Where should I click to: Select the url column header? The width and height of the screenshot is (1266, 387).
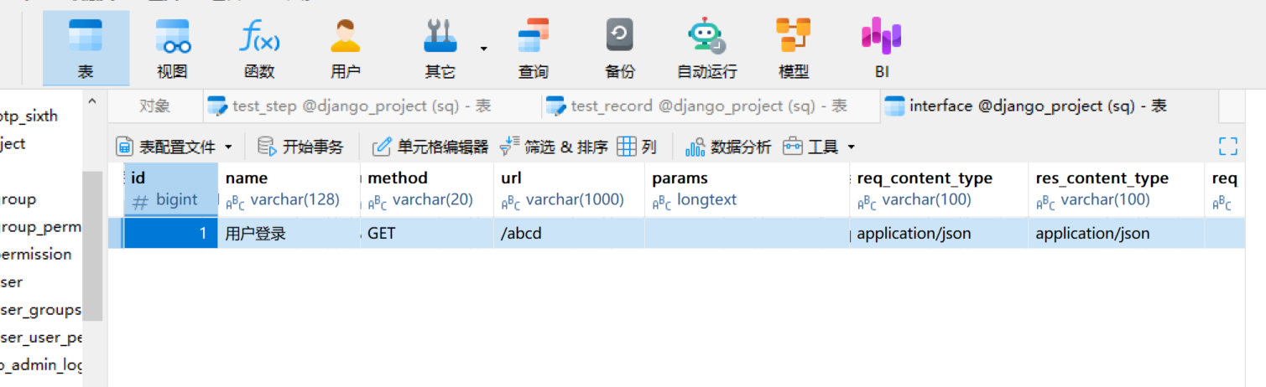click(569, 189)
